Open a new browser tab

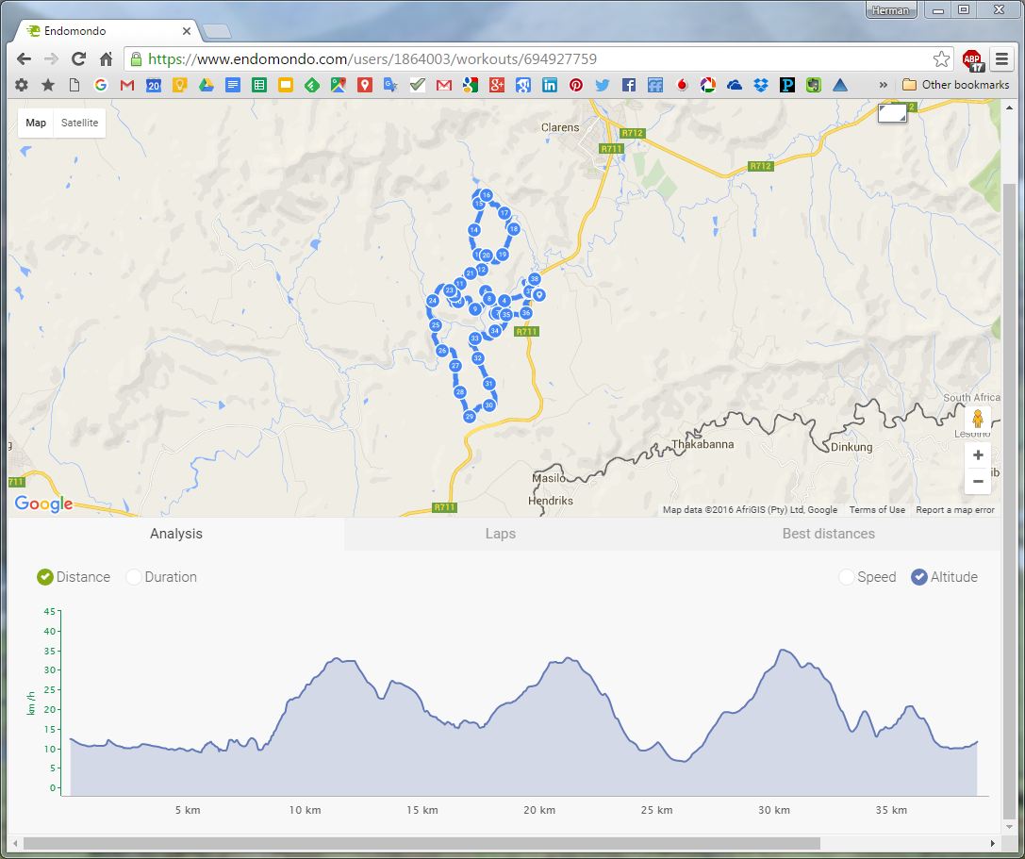[x=216, y=31]
